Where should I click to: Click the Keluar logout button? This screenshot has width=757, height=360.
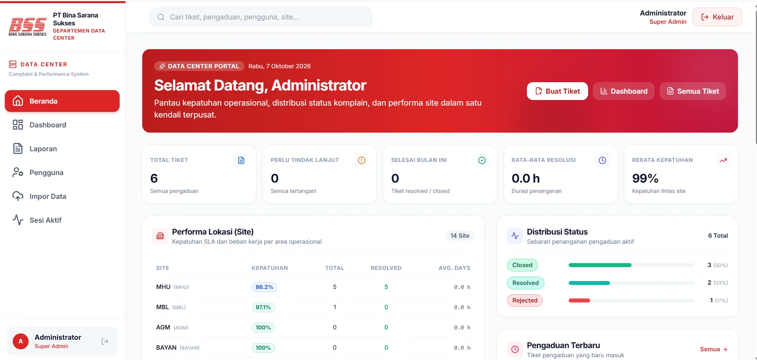(x=717, y=17)
